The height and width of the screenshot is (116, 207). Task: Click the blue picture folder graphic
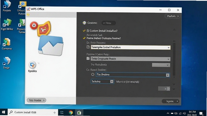(51, 45)
